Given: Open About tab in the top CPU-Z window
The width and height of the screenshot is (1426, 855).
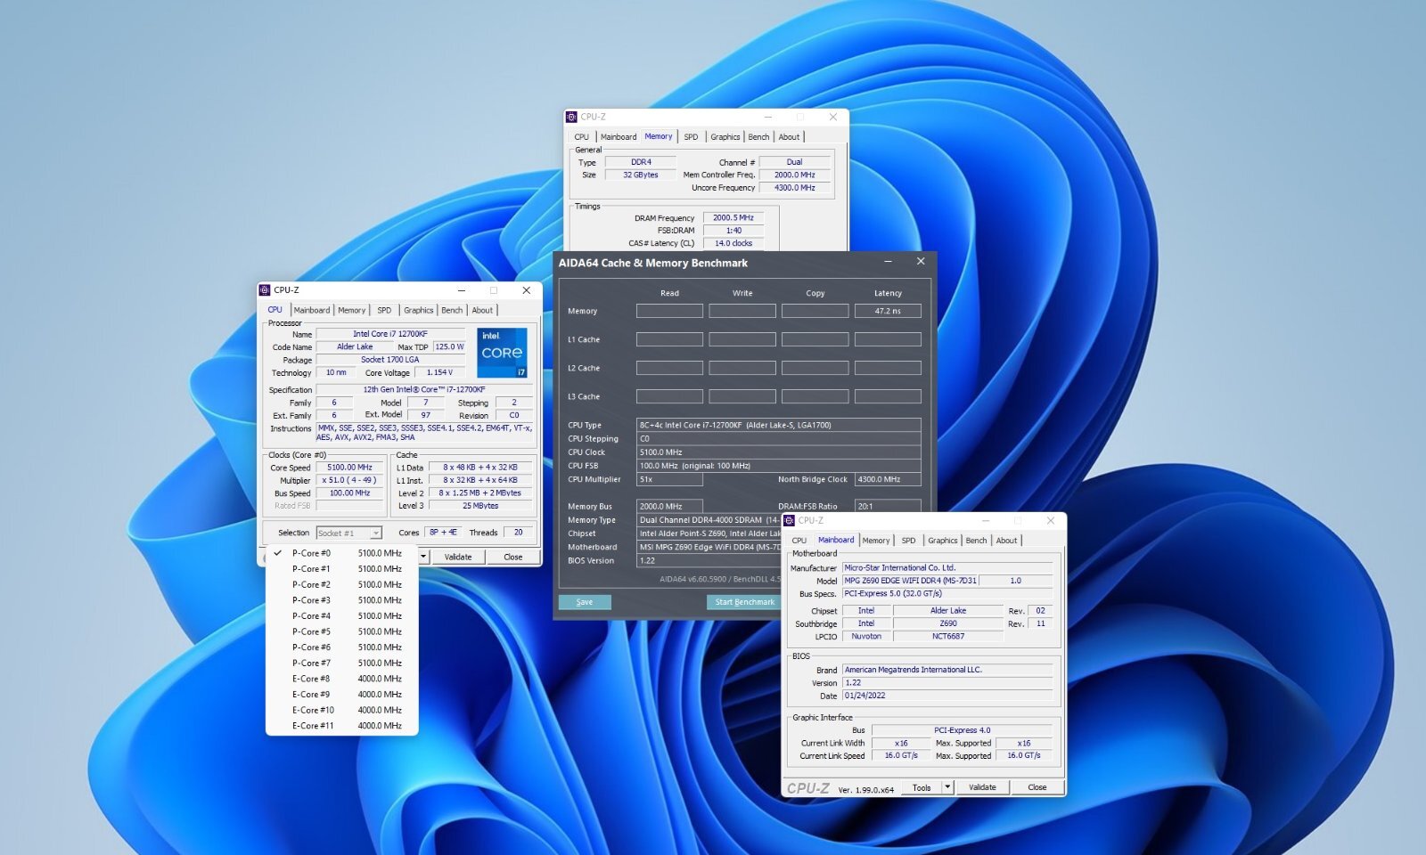Looking at the screenshot, I should point(789,137).
